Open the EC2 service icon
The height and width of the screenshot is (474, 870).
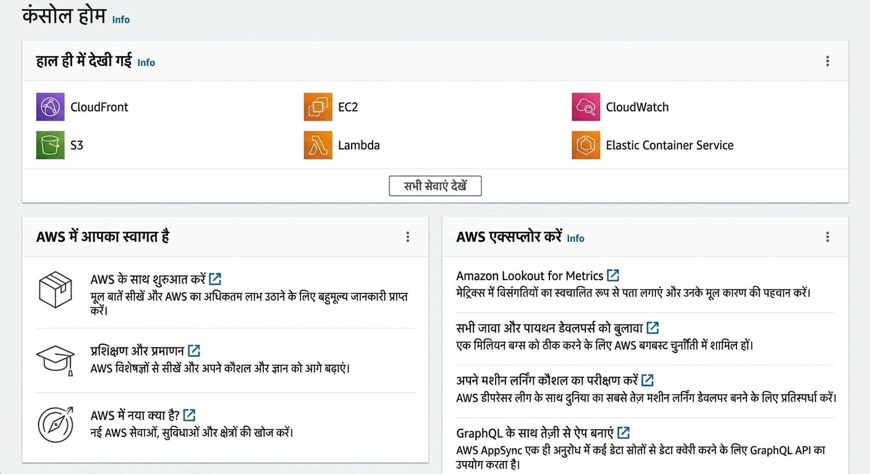coord(318,107)
